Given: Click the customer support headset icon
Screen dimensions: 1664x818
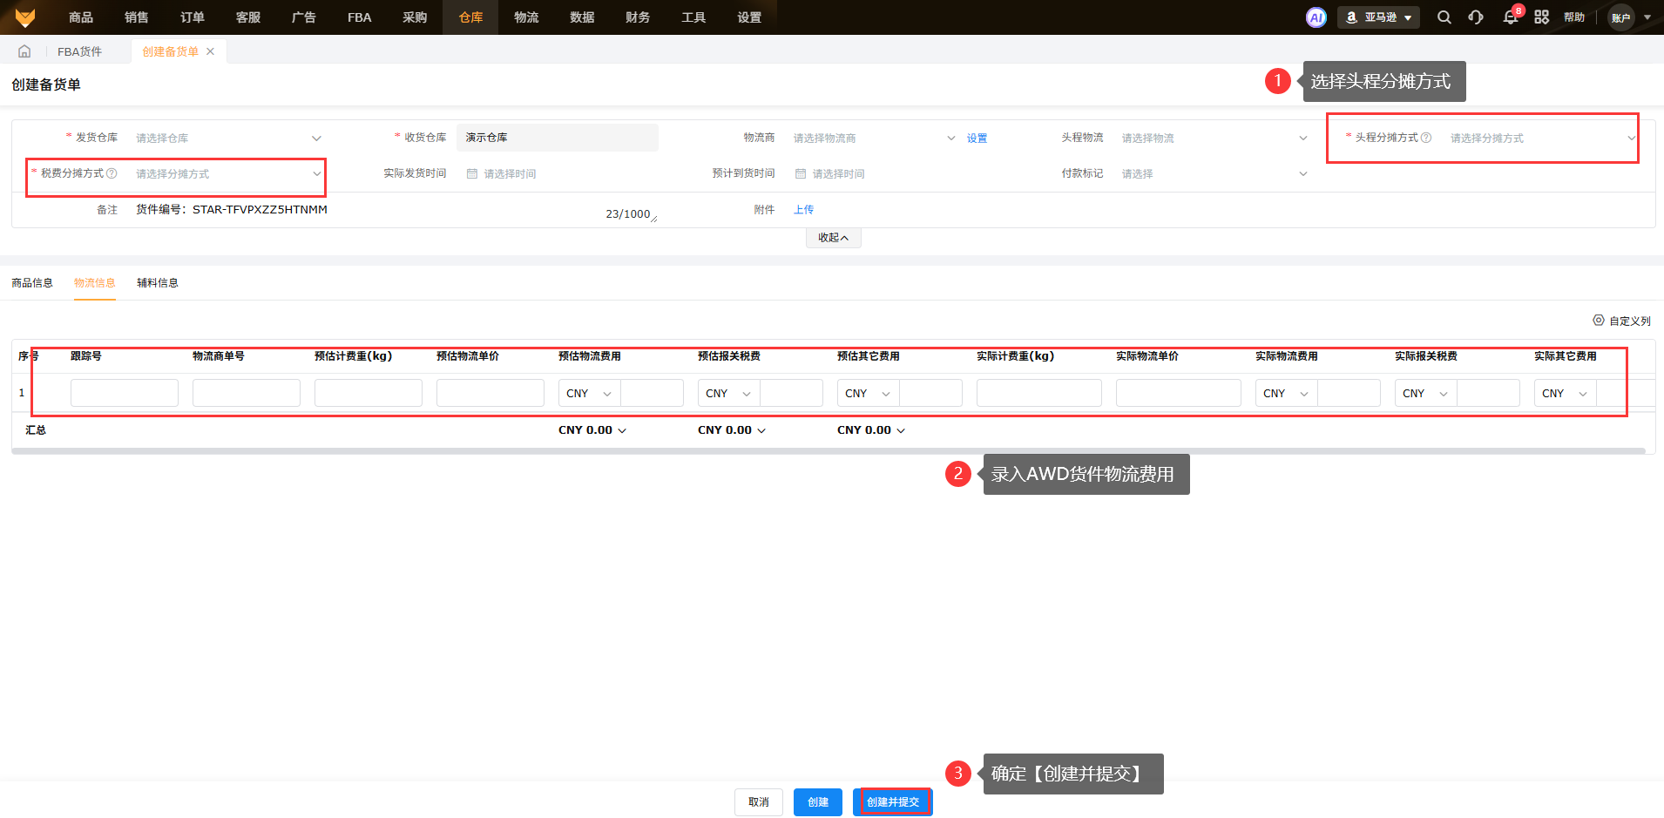Looking at the screenshot, I should 1476,17.
